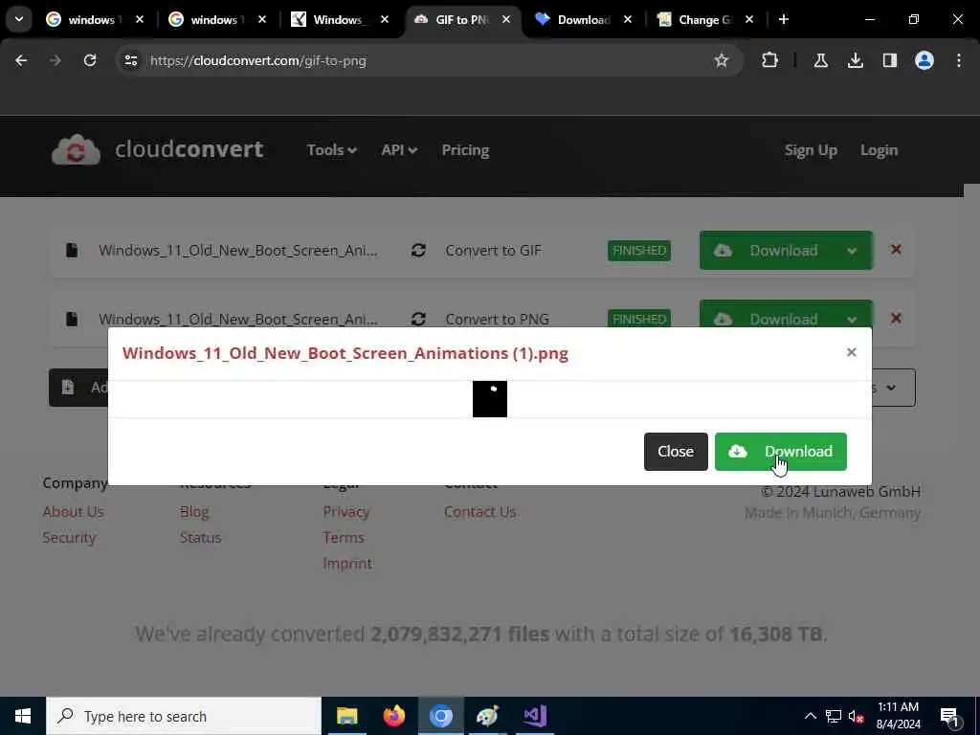Show hidden tray icons chevron
The width and height of the screenshot is (980, 735).
point(810,716)
